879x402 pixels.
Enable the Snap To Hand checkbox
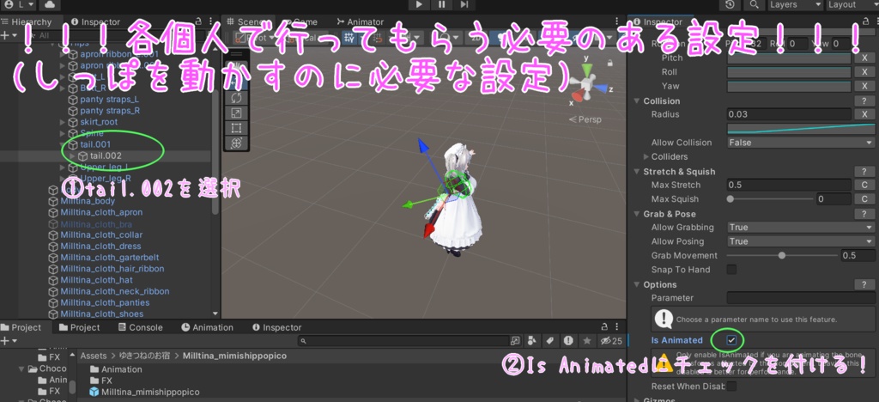tap(731, 270)
